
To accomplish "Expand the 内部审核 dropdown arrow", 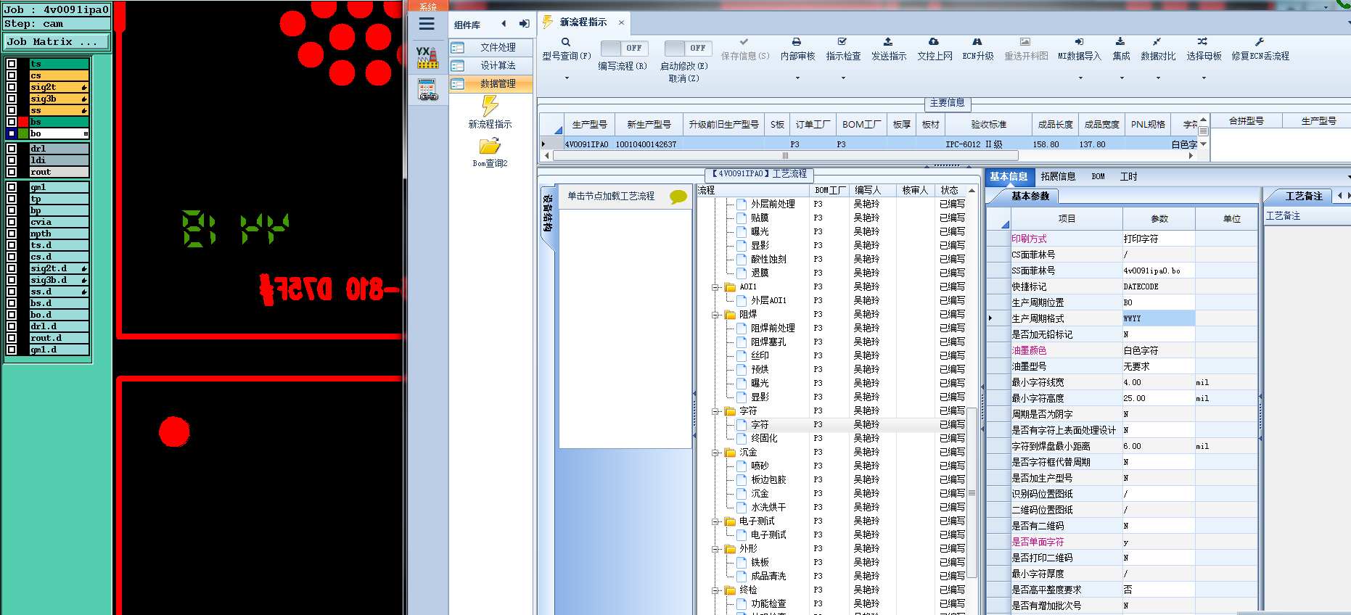I will click(x=797, y=78).
